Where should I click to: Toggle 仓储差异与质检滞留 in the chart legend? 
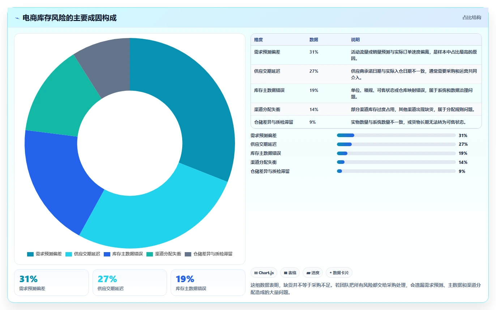(x=209, y=254)
